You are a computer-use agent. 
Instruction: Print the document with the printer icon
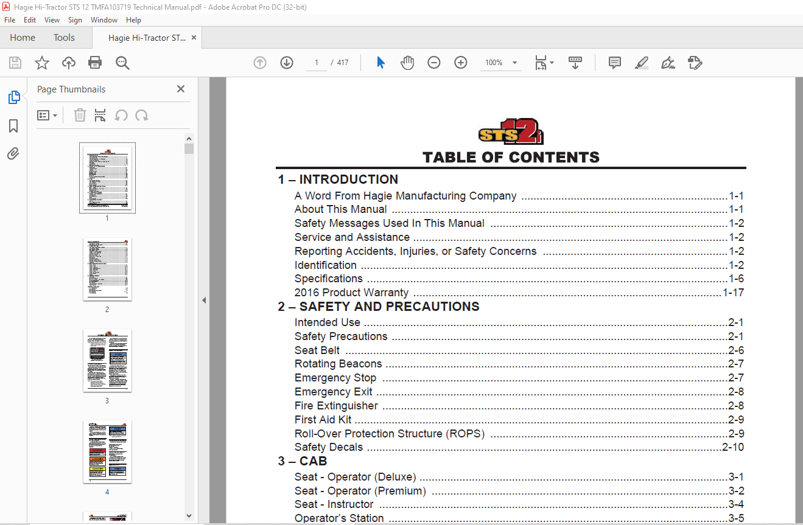95,63
